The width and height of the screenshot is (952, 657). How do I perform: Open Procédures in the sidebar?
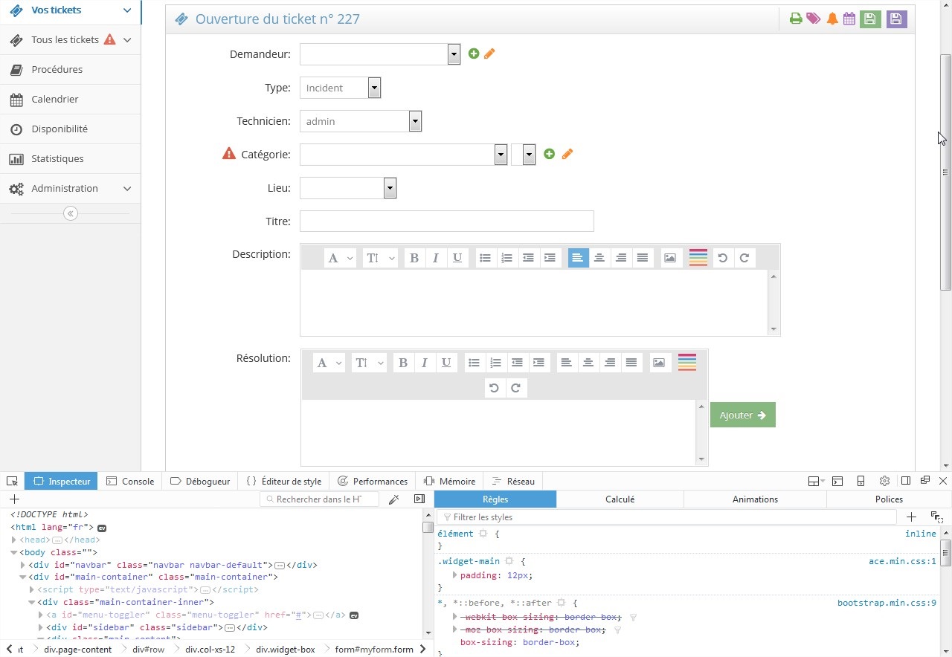tap(71, 70)
